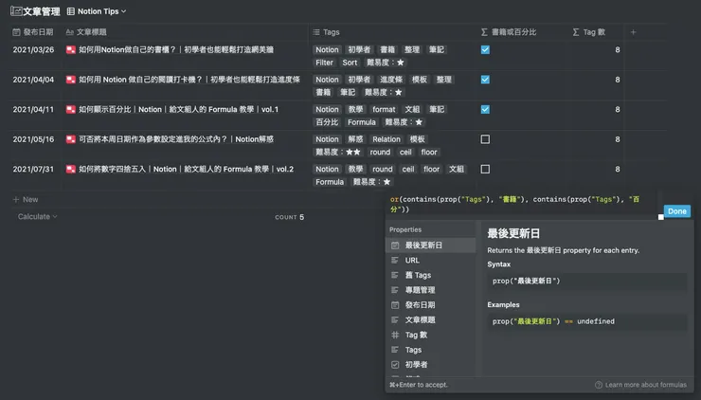Click page icon of the 2021/04/11 article
The image size is (701, 400).
coord(71,110)
